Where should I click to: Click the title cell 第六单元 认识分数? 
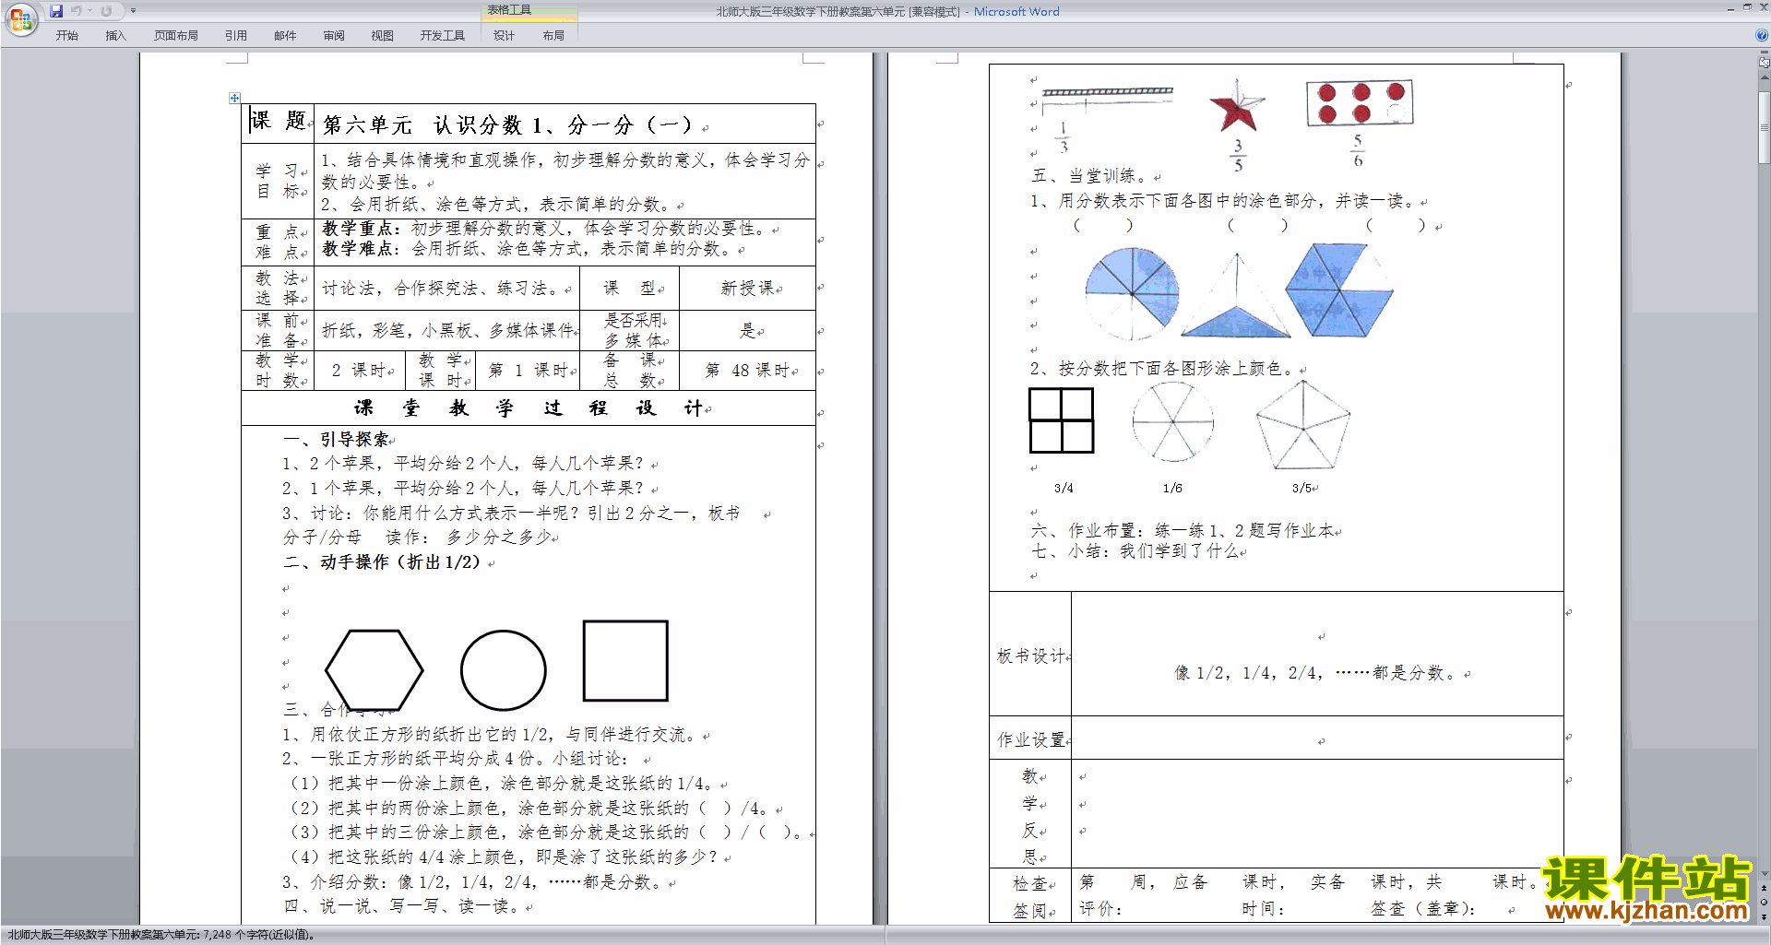pos(565,124)
